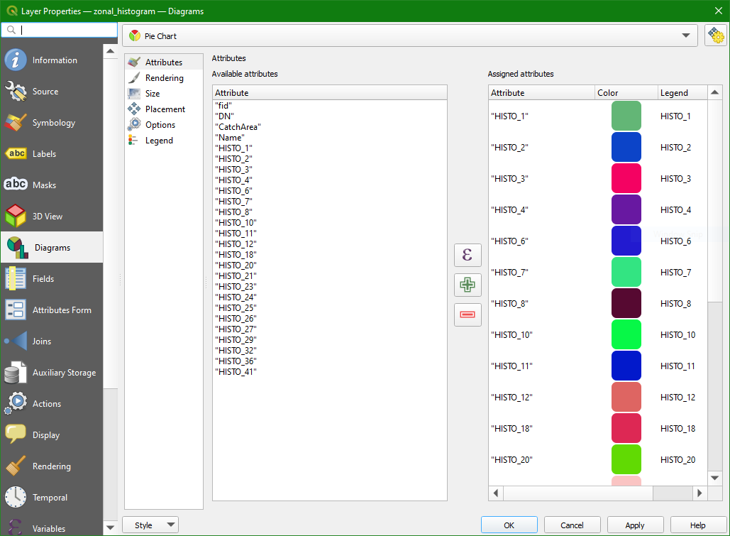This screenshot has height=536, width=730.
Task: Select the Size diagram tab
Action: click(x=153, y=94)
